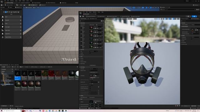Click the skeleton mode icon beside the blue one
The height and width of the screenshot is (112, 200).
coord(188,16)
